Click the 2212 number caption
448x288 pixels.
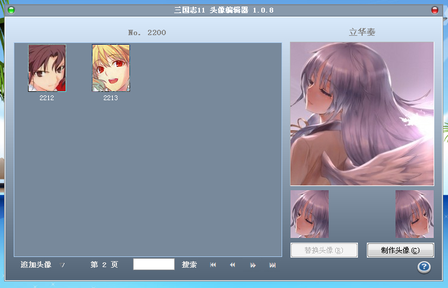(x=47, y=98)
